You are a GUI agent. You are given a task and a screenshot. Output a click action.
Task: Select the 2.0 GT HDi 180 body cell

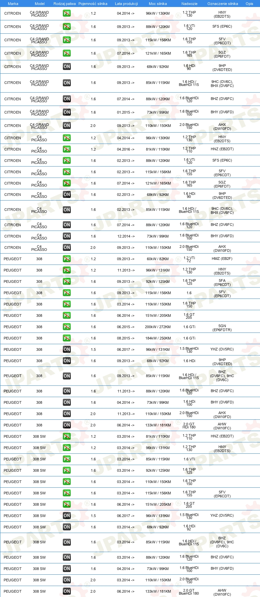coord(189,425)
